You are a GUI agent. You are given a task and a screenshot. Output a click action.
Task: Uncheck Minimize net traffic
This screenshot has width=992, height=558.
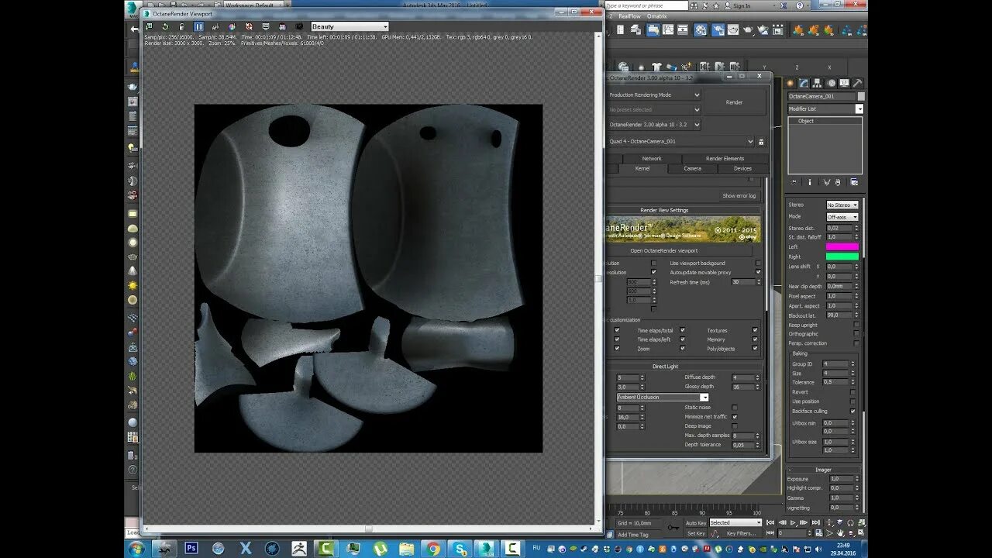(x=735, y=416)
